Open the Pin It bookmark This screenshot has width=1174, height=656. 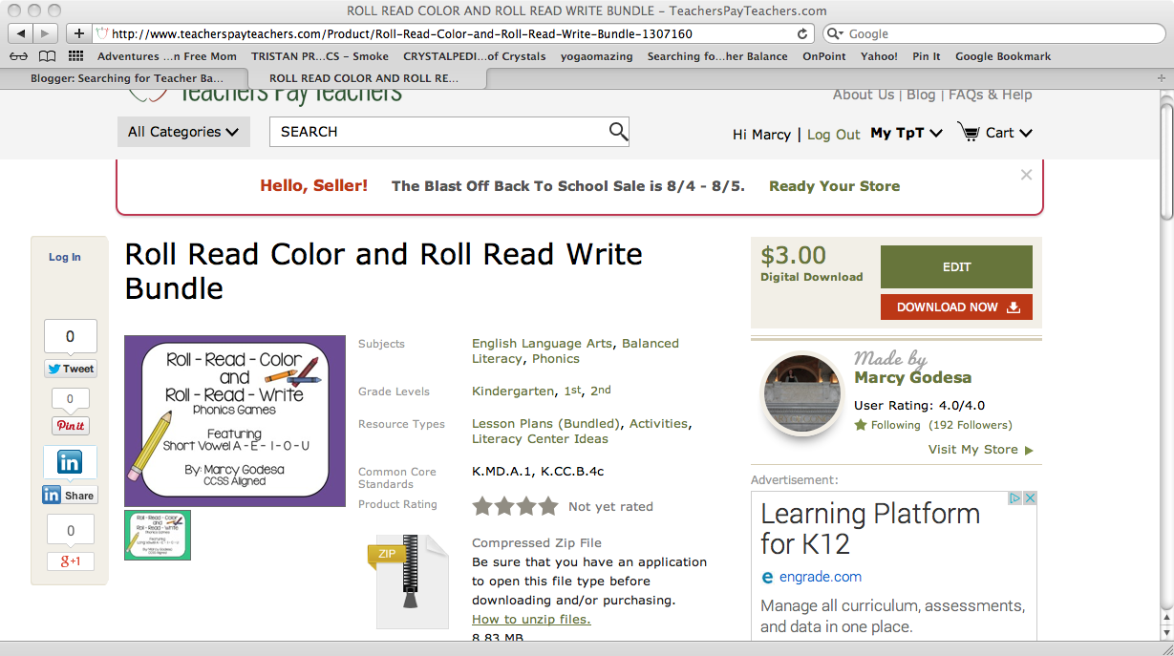(927, 56)
